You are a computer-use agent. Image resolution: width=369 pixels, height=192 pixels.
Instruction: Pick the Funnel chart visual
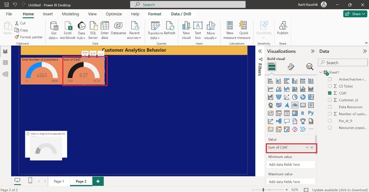click(279, 97)
